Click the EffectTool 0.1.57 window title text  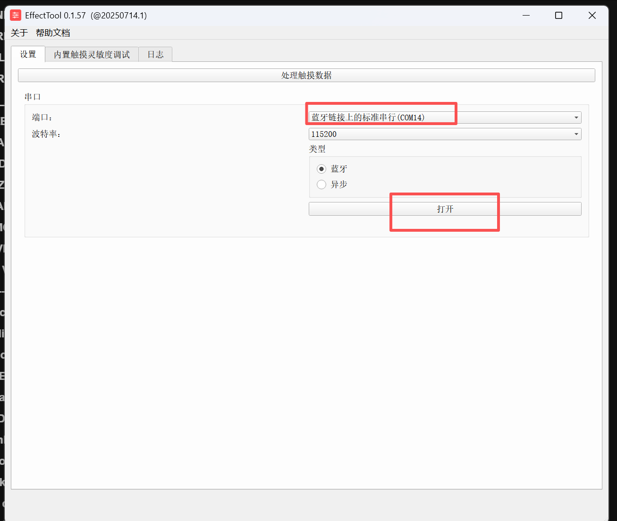point(86,15)
